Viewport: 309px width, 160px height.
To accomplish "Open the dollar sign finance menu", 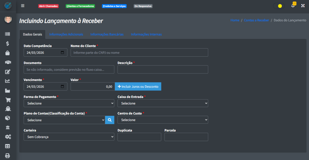I will click(x=8, y=43).
